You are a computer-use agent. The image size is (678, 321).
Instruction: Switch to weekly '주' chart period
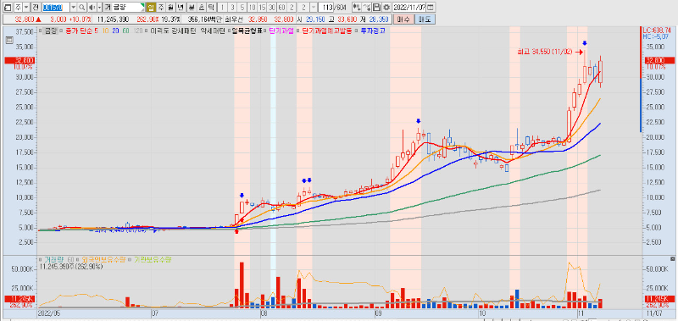point(161,8)
